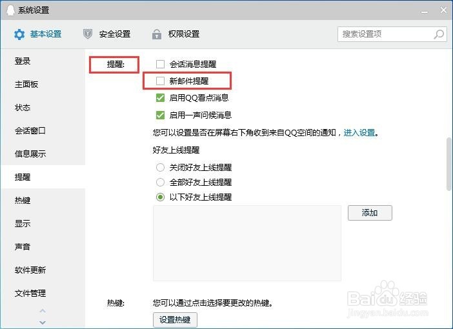This screenshot has width=453, height=329.
Task: Go to 显示 sidebar section
Action: pos(43,223)
